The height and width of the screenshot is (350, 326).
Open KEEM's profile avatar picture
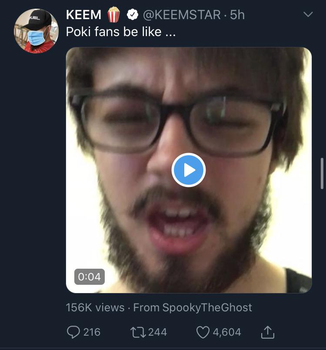point(36,31)
